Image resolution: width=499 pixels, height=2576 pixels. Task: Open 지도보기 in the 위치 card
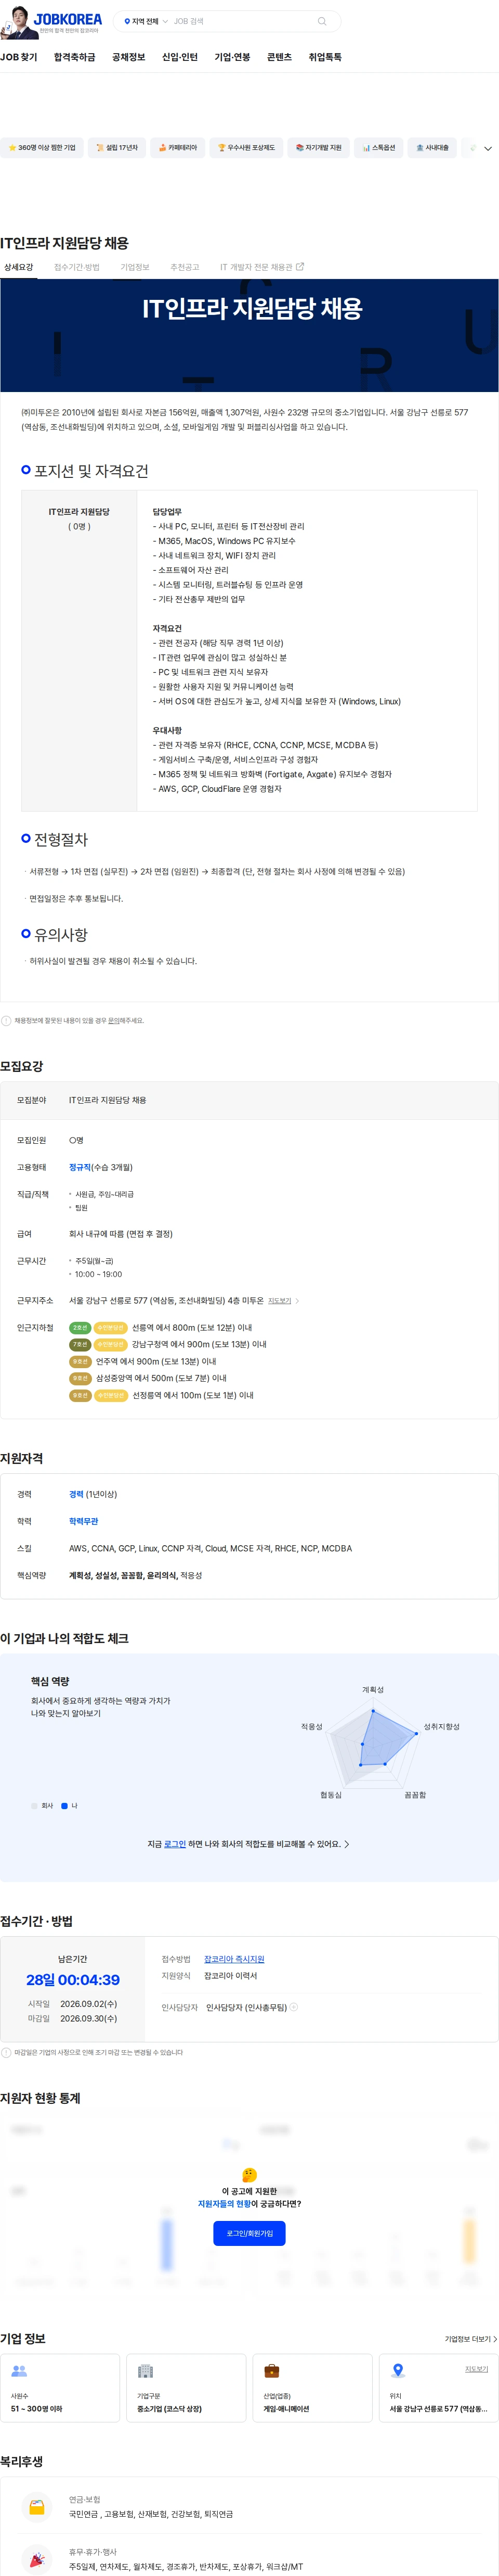point(476,2369)
